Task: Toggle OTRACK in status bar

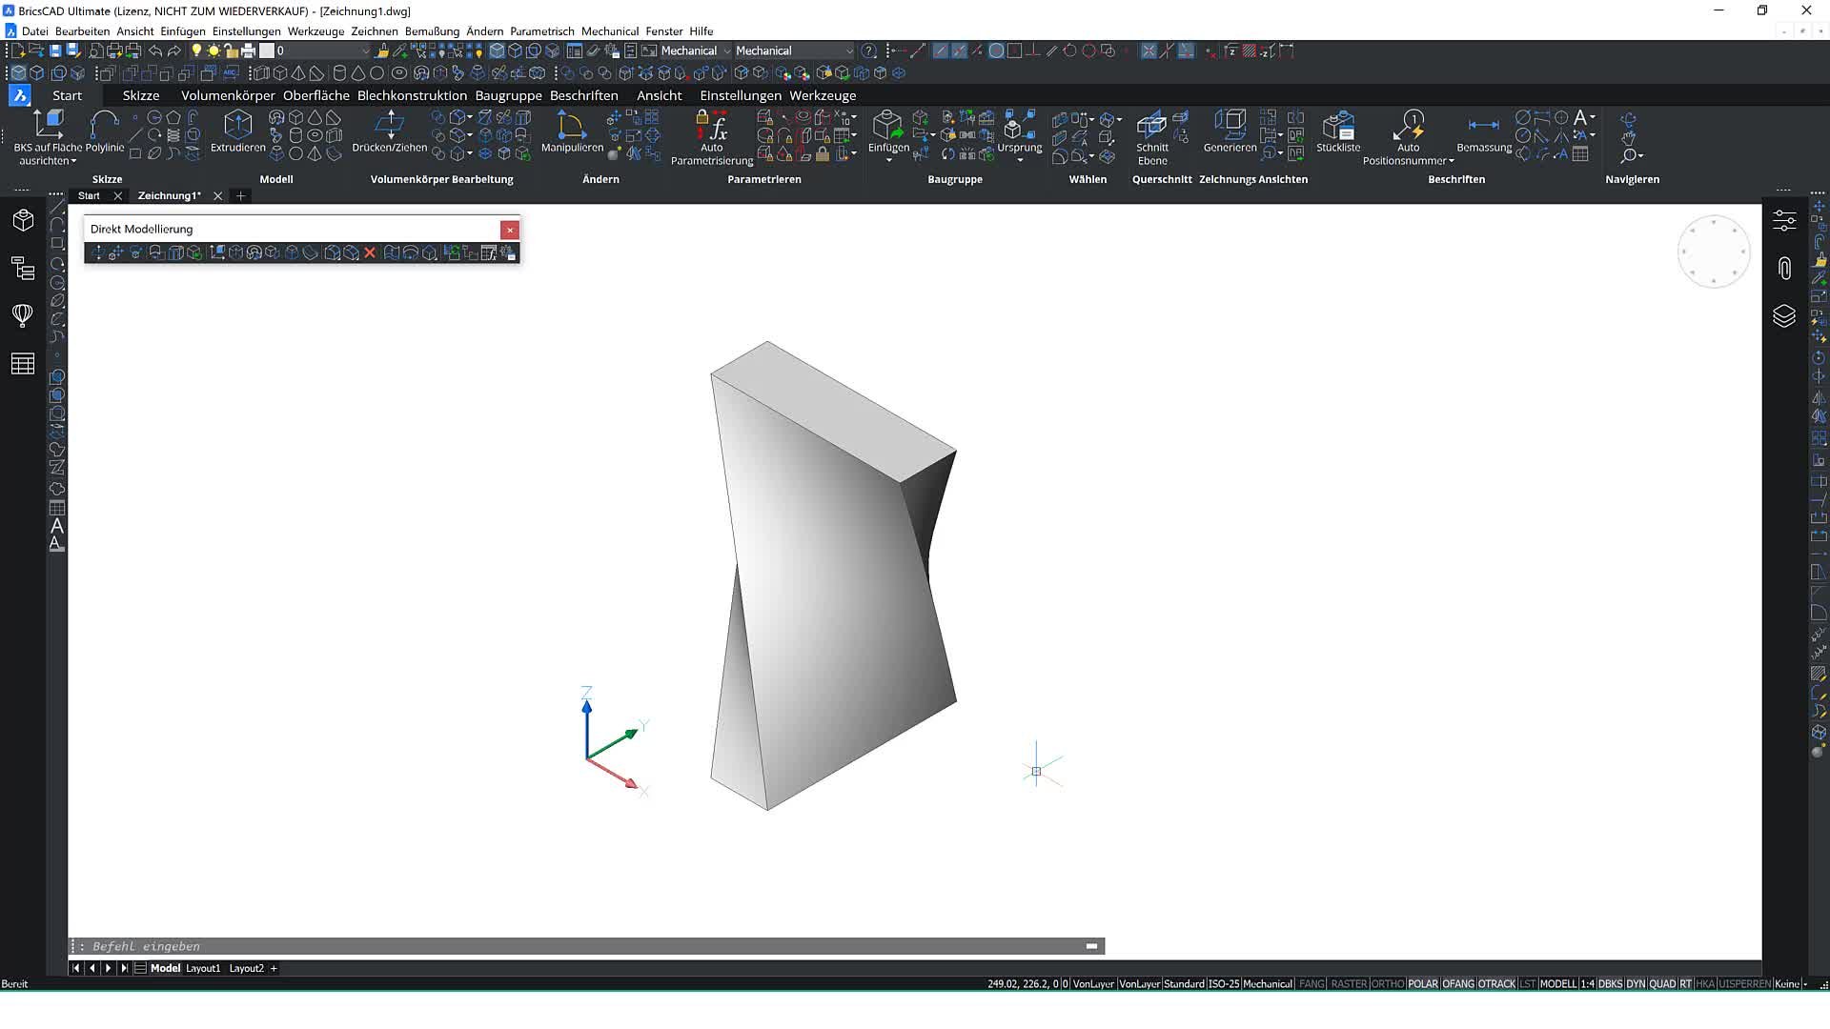Action: 1496,984
